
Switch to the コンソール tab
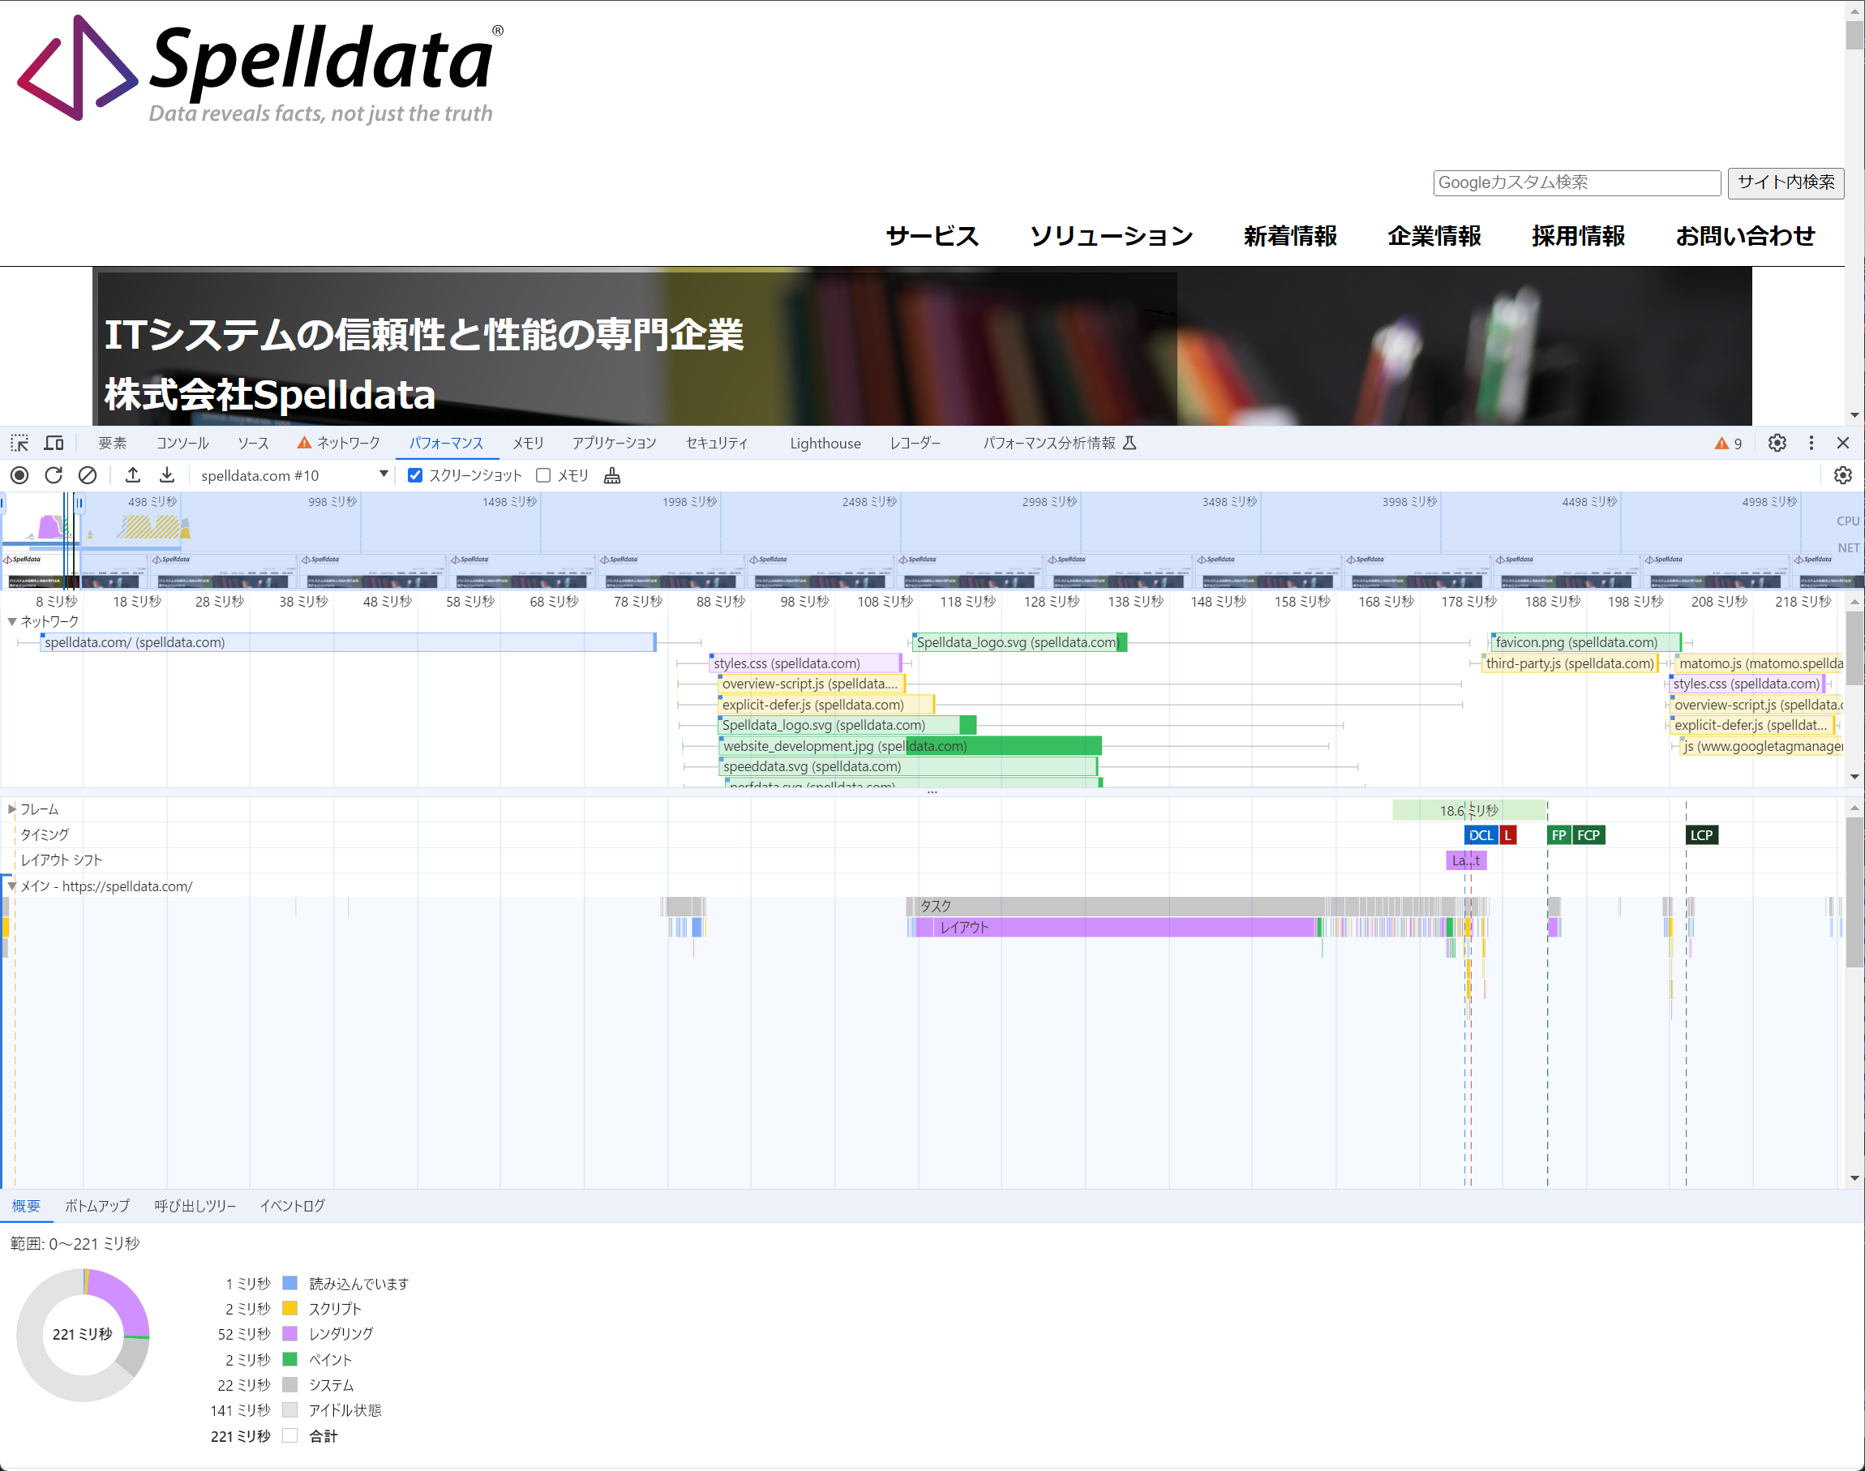pos(182,443)
